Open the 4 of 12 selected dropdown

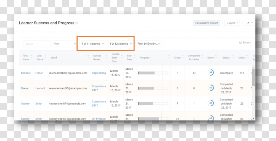[x=121, y=44]
